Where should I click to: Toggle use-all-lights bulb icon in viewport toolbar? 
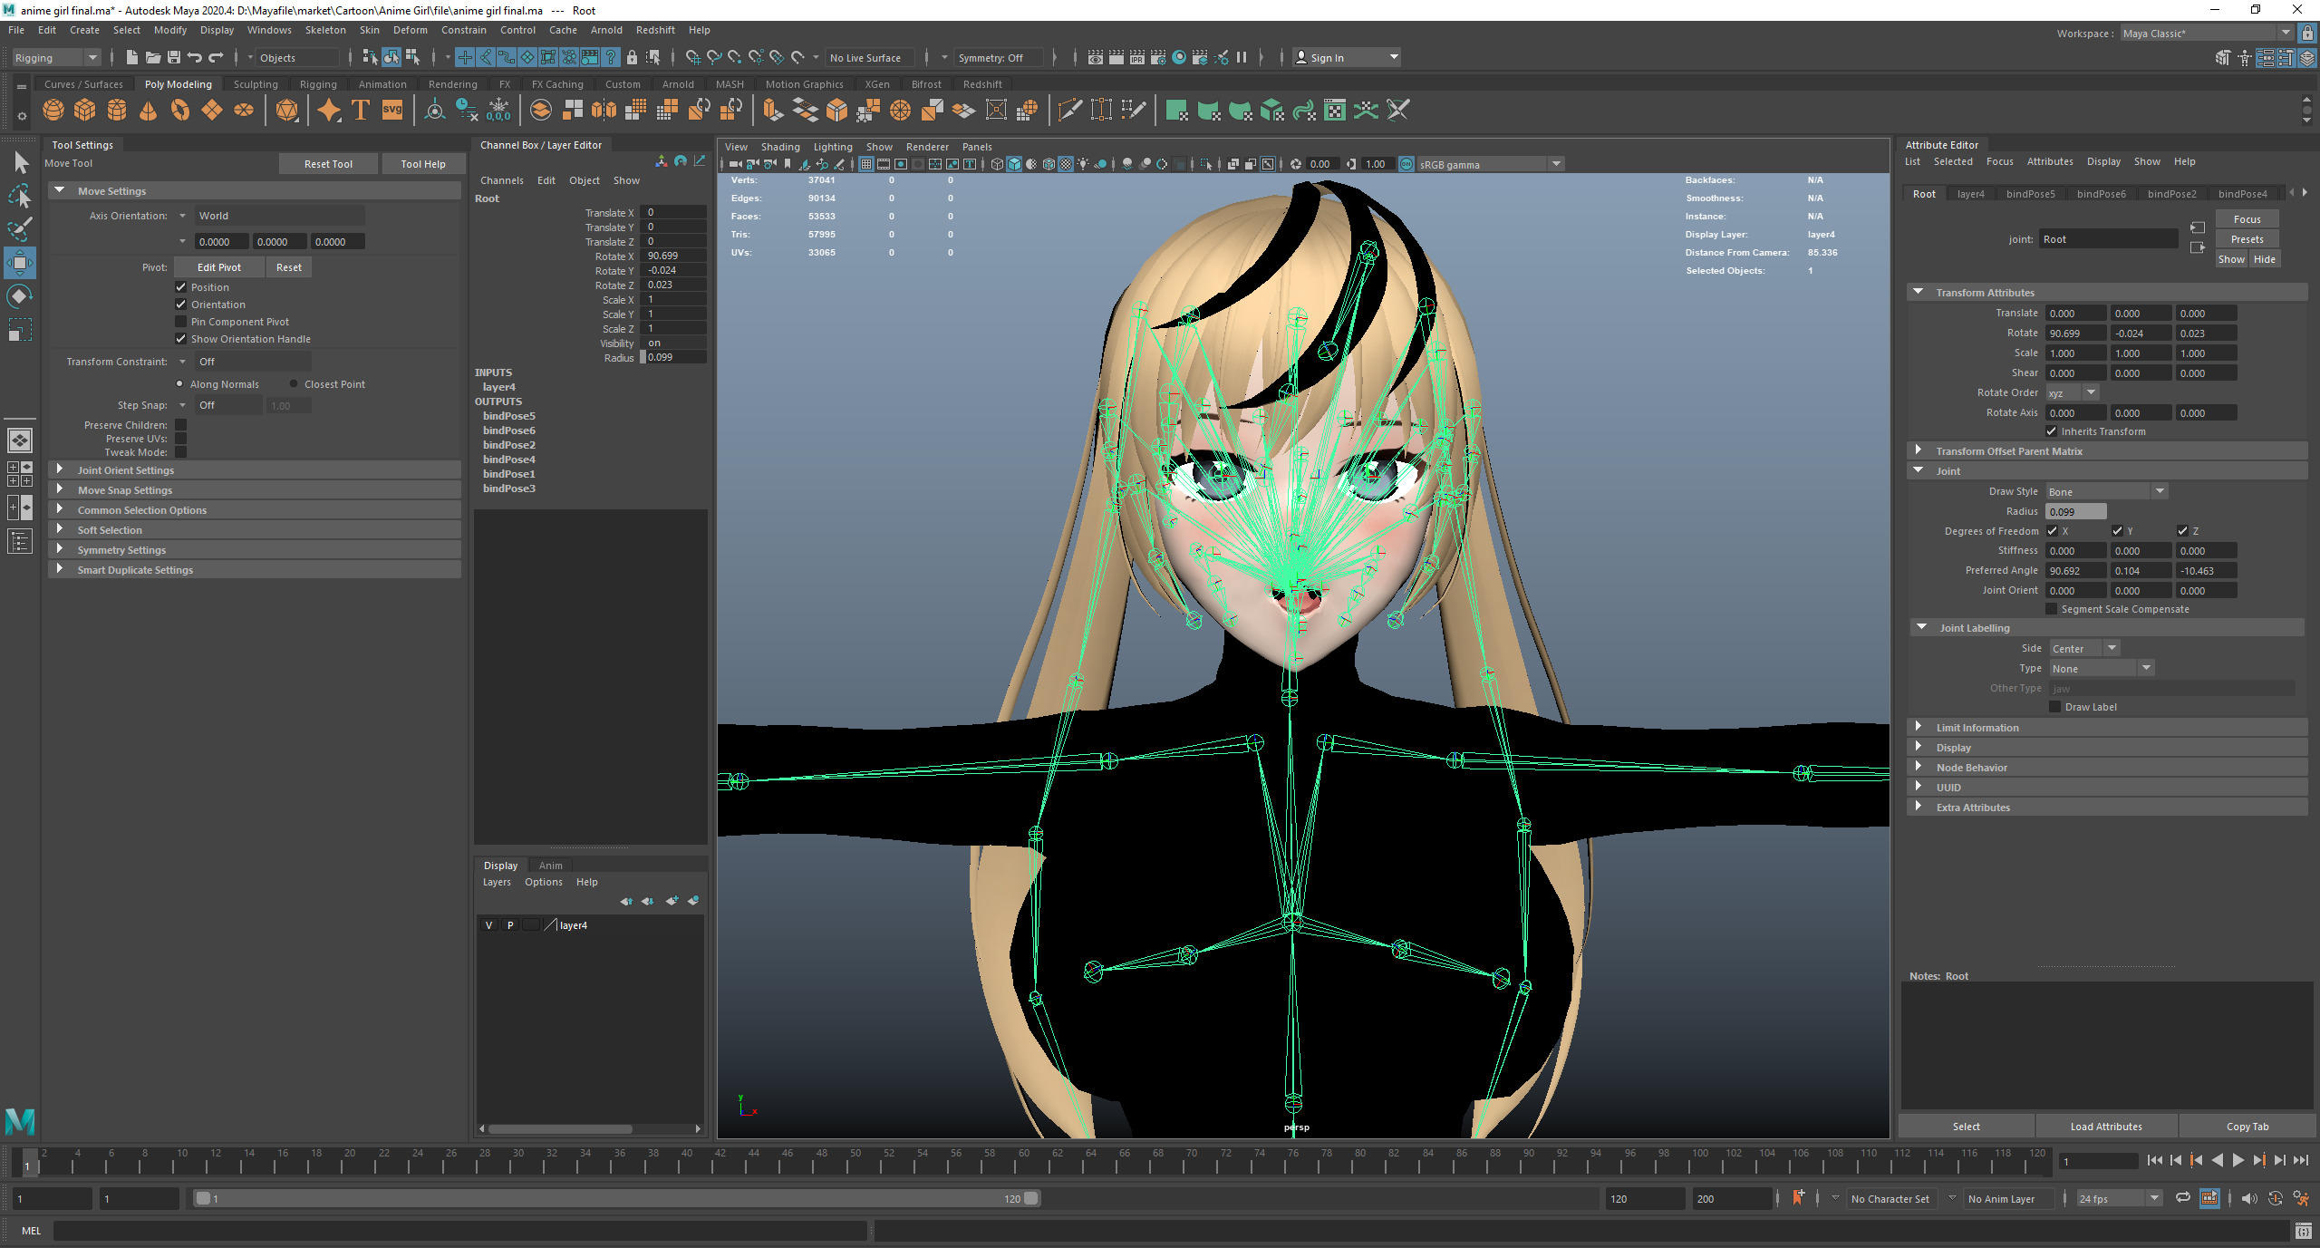tap(1083, 164)
